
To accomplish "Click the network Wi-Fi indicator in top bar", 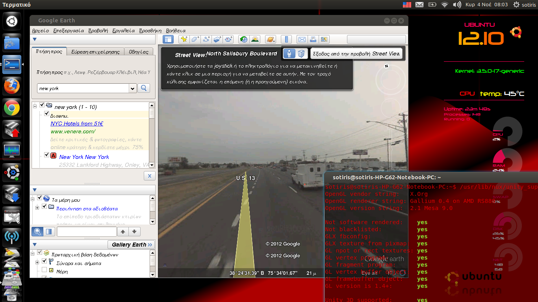I will [445, 5].
